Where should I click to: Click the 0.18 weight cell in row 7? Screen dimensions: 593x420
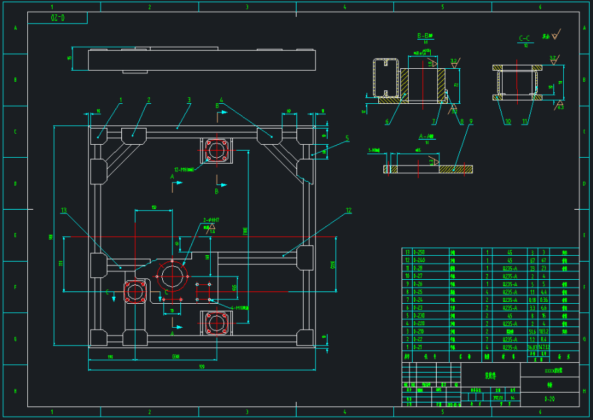tap(533, 300)
